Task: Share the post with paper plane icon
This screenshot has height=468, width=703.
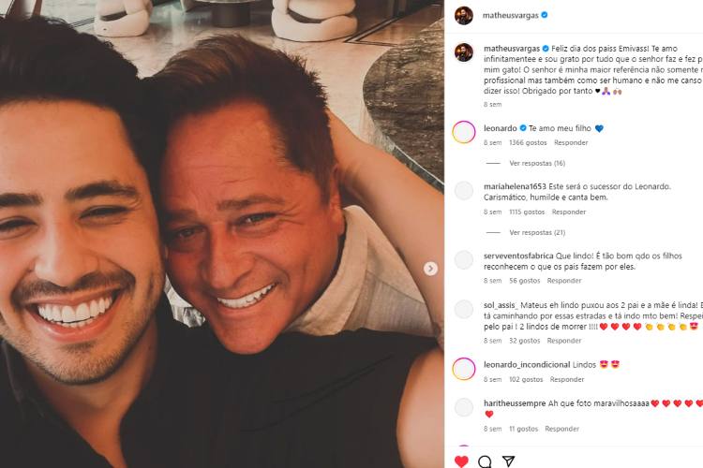Action: point(508,461)
